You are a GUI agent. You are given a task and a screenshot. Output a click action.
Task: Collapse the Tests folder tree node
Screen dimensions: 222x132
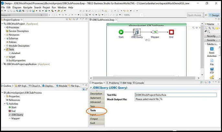click(x=5, y=49)
